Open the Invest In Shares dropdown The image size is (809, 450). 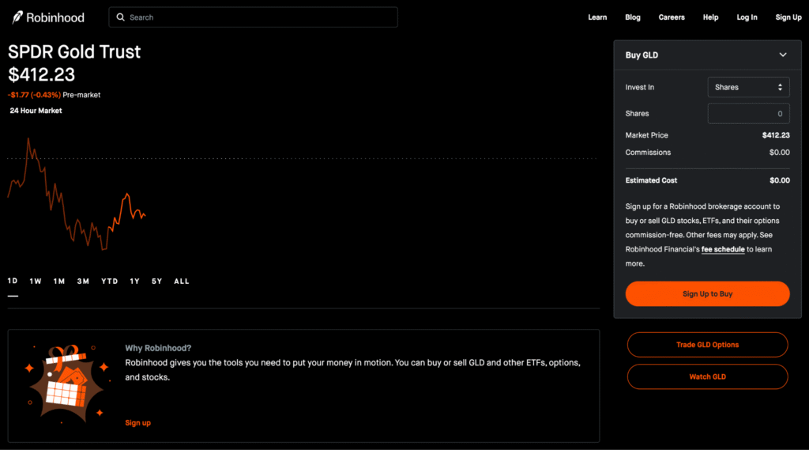(x=748, y=87)
